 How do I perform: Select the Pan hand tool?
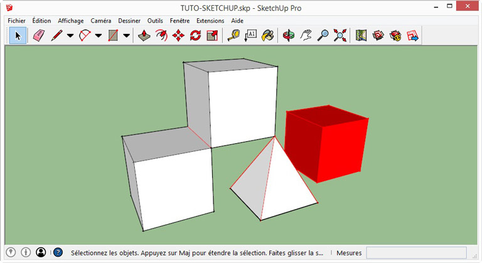click(306, 36)
